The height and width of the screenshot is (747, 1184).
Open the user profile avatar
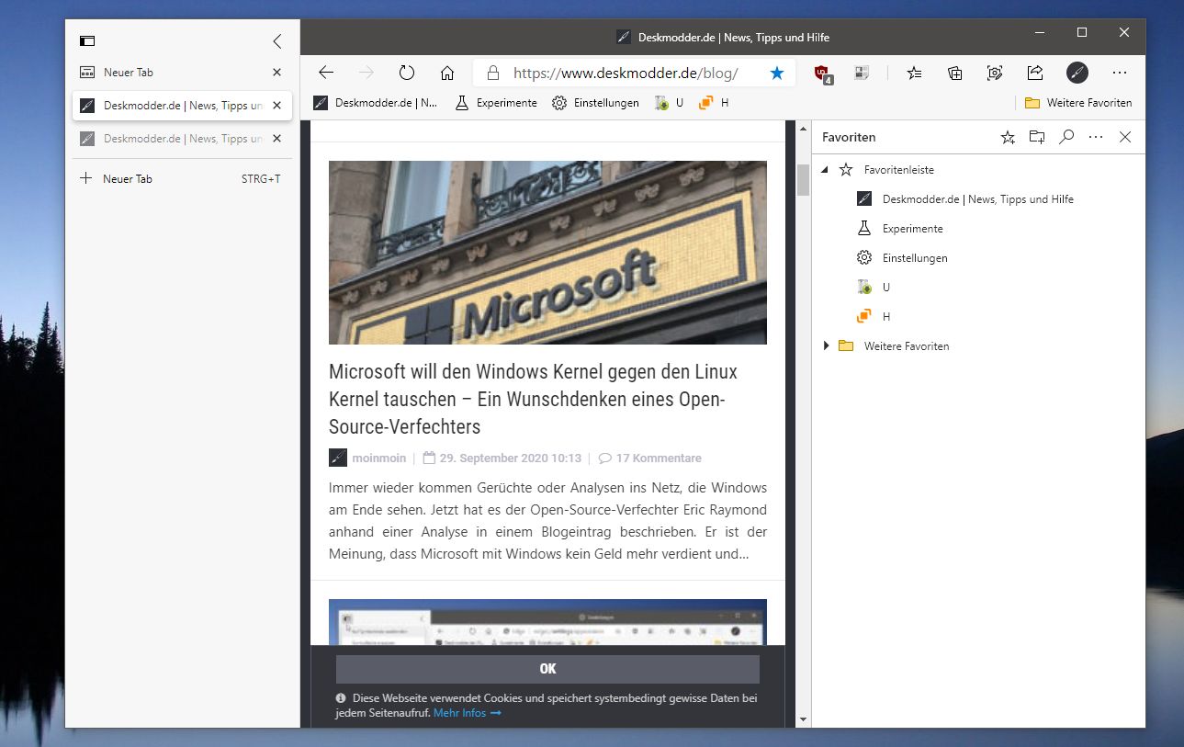click(x=1077, y=73)
